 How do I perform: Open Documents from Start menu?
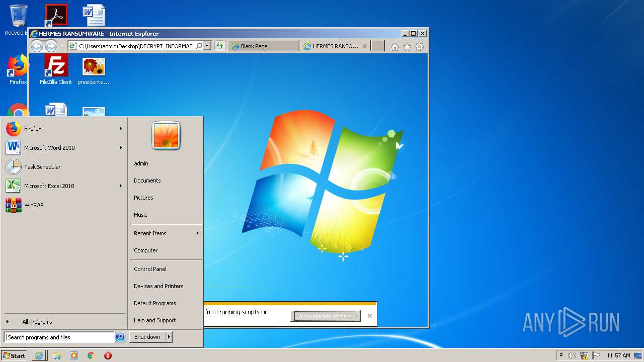[x=166, y=180]
